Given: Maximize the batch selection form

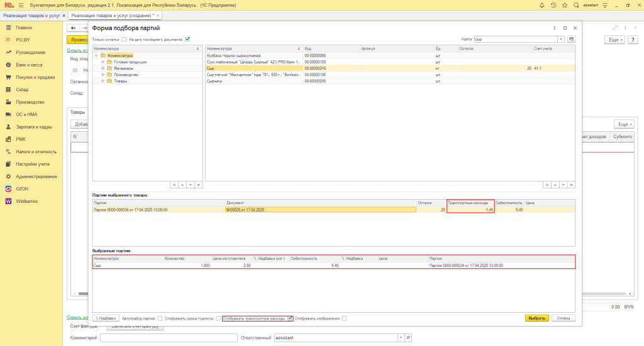Looking at the screenshot, I should pyautogui.click(x=565, y=28).
